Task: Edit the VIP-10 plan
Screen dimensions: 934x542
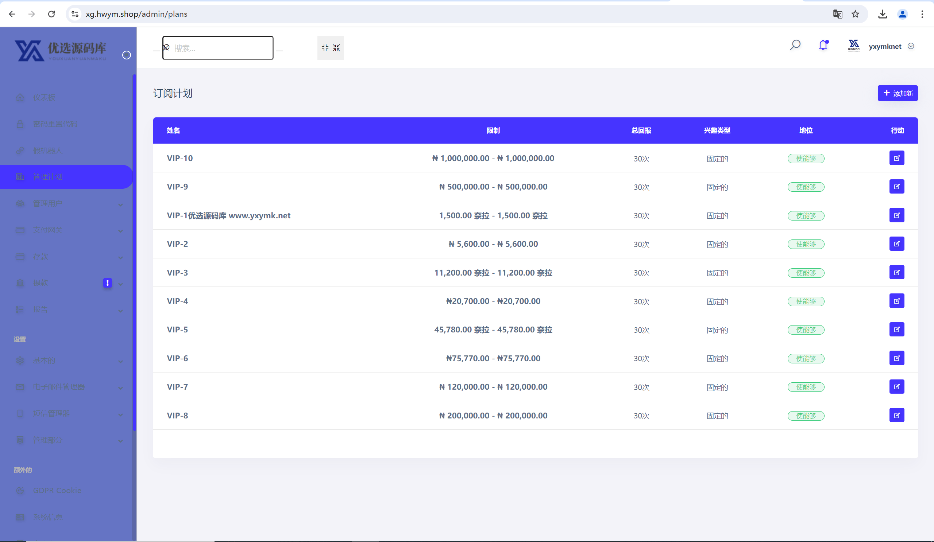Action: click(x=896, y=158)
